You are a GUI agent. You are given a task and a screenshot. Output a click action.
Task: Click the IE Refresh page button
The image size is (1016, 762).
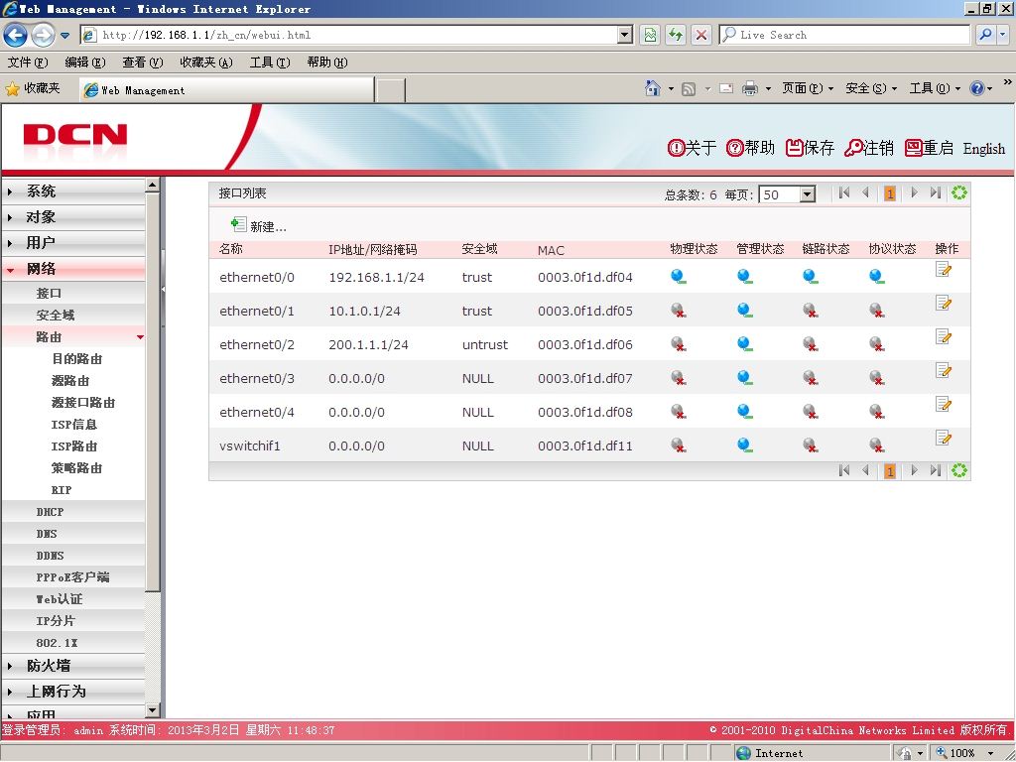pos(676,35)
